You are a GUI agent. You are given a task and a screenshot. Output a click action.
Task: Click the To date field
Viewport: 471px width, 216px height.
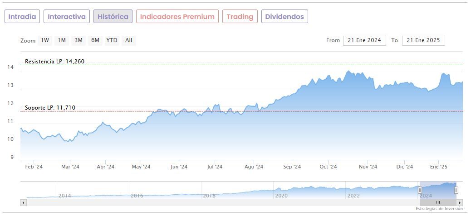pos(423,40)
